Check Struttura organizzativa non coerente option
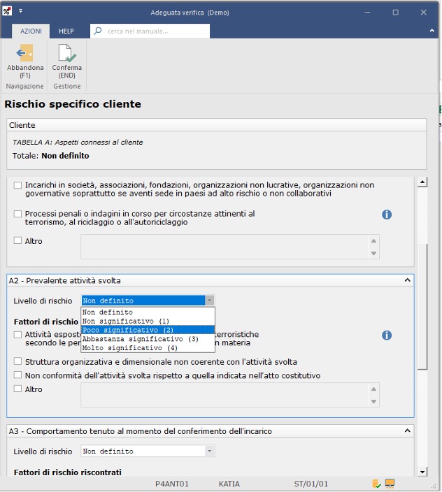This screenshot has width=442, height=492. click(x=18, y=362)
